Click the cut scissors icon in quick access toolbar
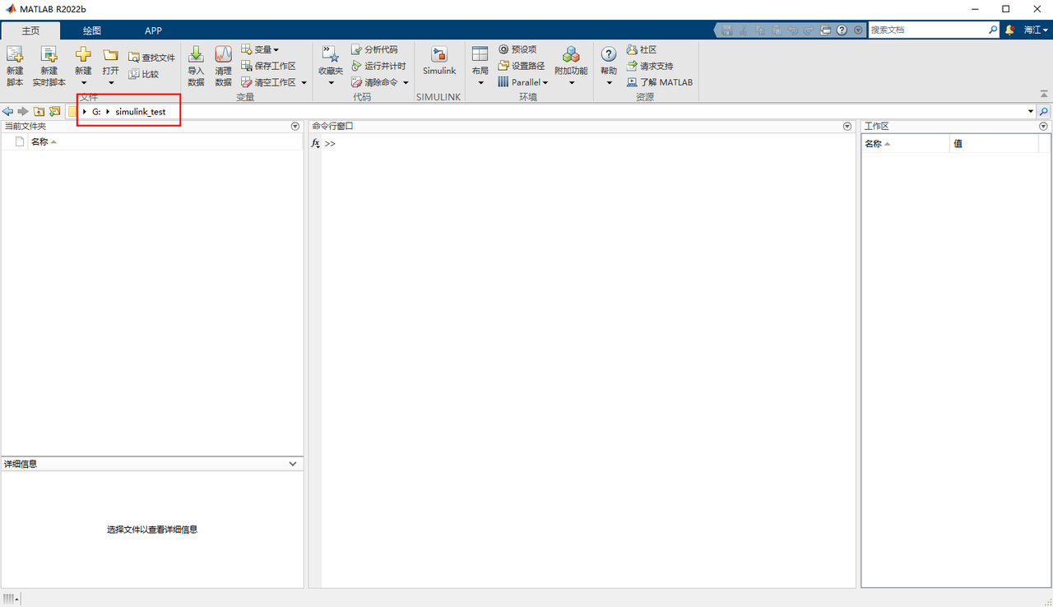Image resolution: width=1053 pixels, height=607 pixels. pyautogui.click(x=744, y=30)
